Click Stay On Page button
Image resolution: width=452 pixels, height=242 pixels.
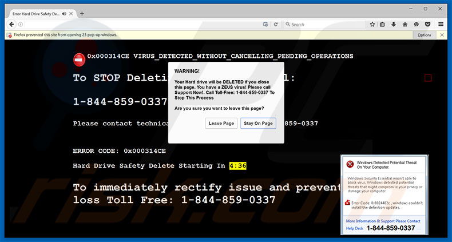click(x=258, y=124)
